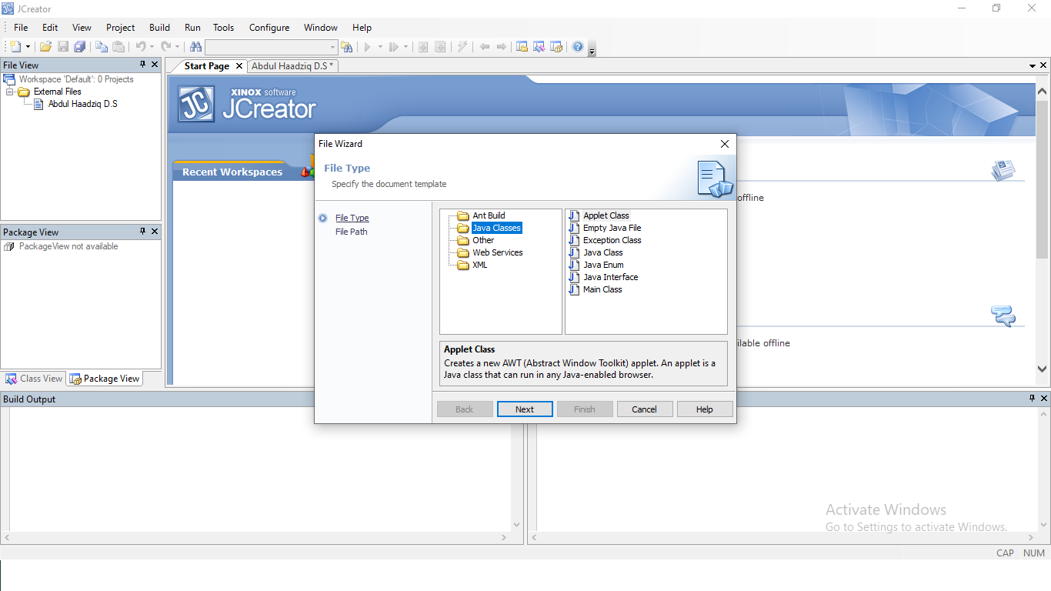1051x591 pixels.
Task: Select the File Path step in wizard
Action: point(351,232)
